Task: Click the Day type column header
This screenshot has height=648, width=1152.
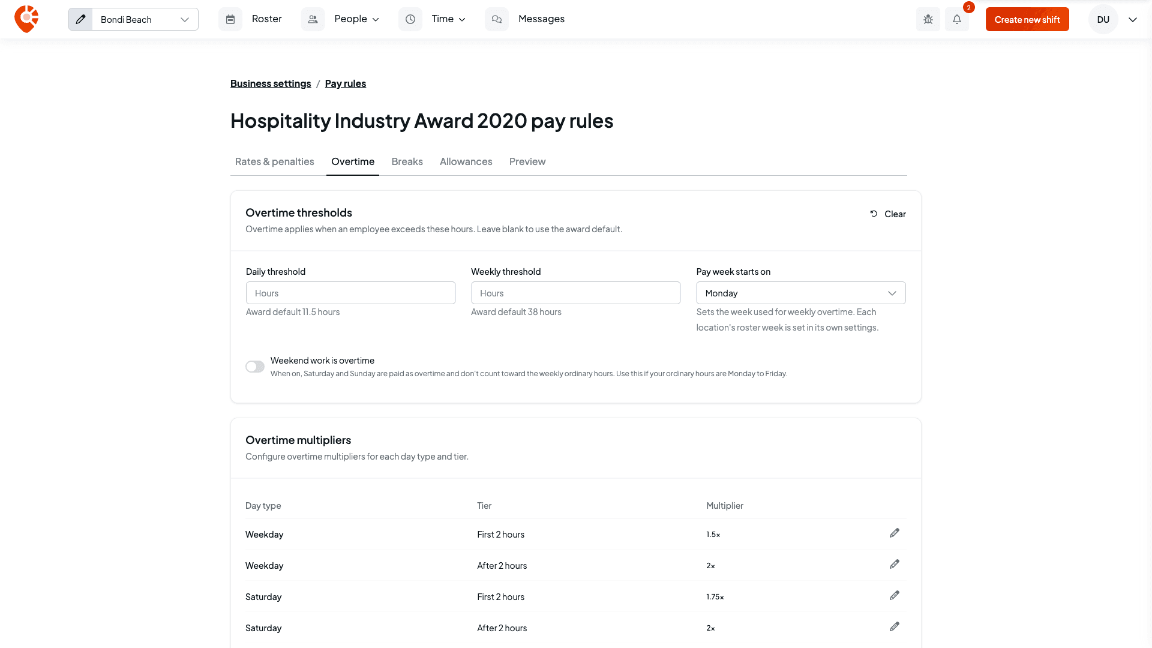Action: coord(263,506)
